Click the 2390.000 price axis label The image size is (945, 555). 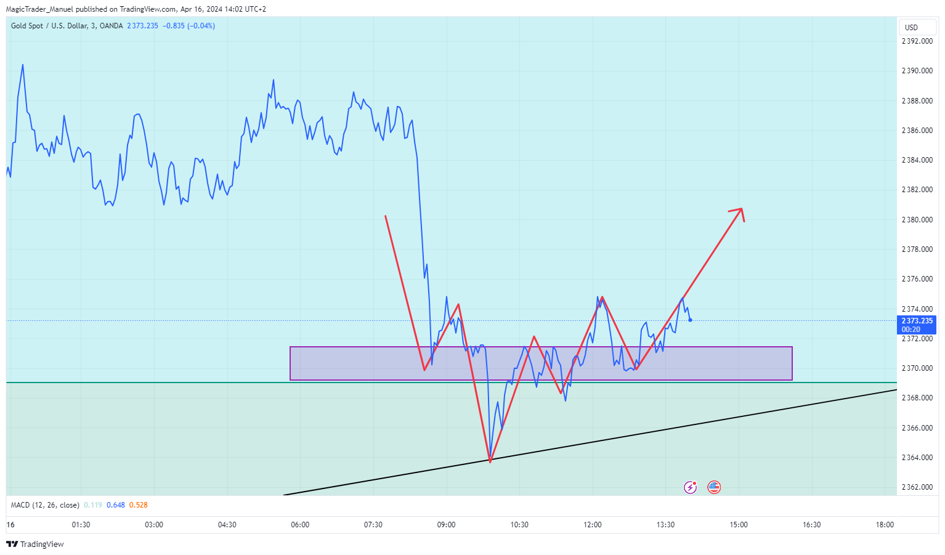(x=917, y=71)
